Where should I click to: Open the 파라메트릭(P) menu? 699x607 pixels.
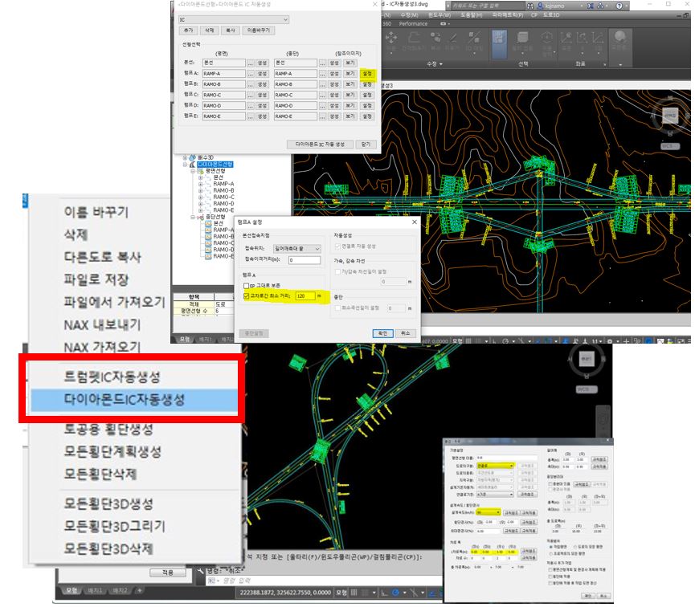pos(508,15)
